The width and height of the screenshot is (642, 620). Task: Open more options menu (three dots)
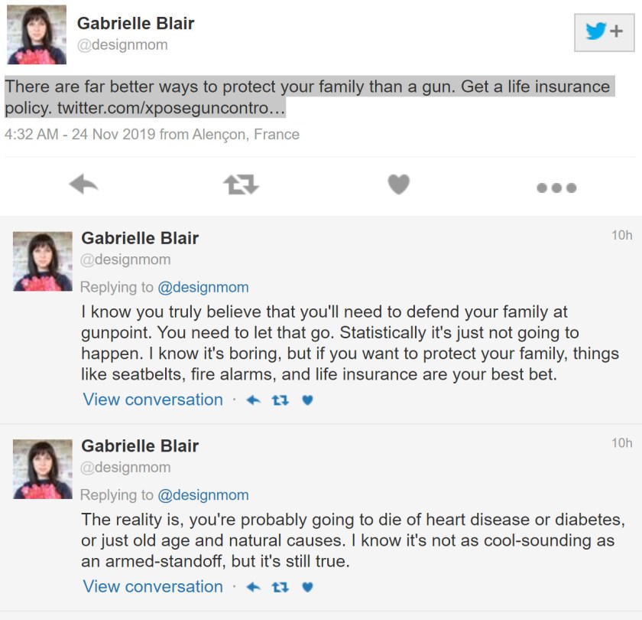click(x=556, y=187)
